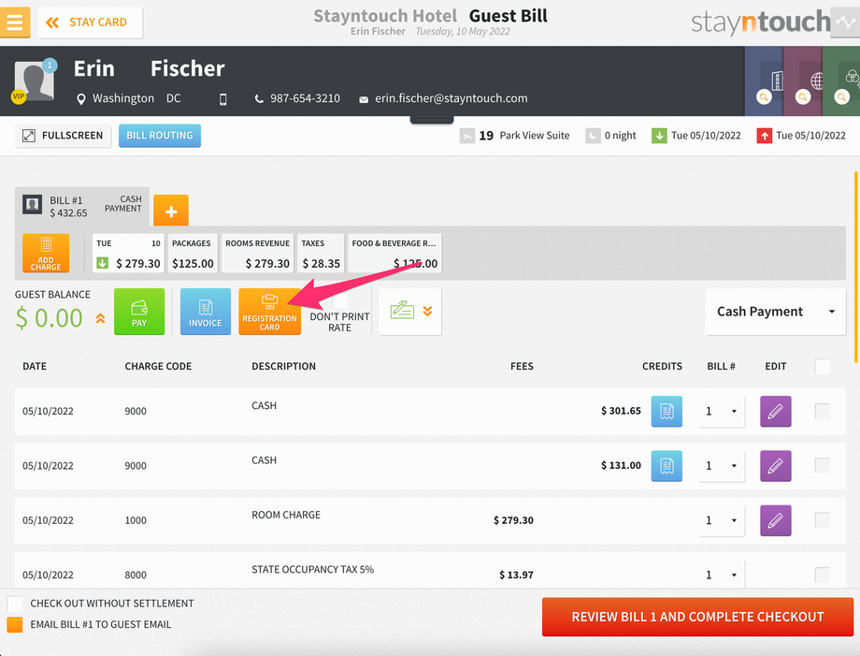Change bill number for $131.00 cash row
Screen dimensions: 860x656
722,466
